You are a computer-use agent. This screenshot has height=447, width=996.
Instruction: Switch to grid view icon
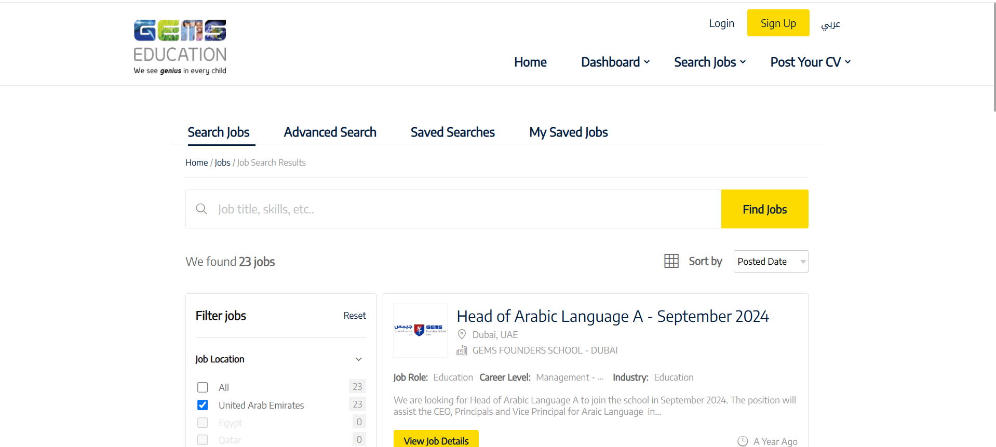[671, 261]
